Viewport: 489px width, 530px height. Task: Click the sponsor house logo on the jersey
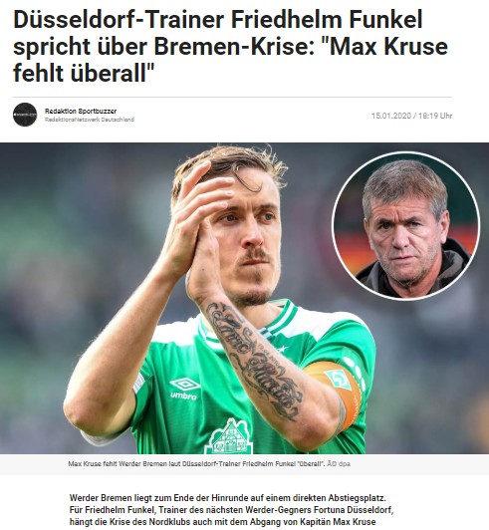coord(229,436)
